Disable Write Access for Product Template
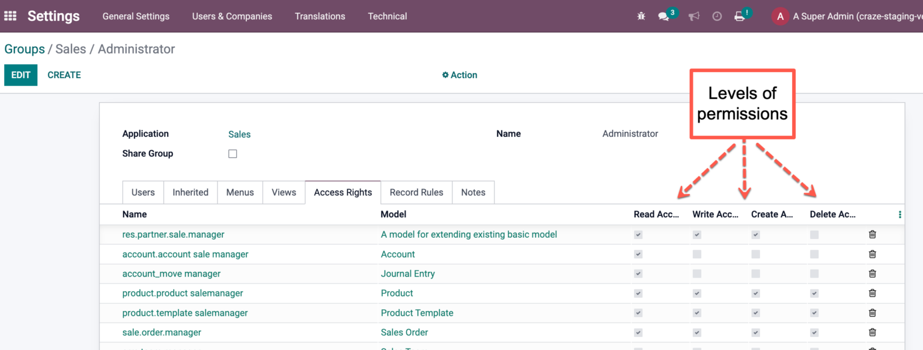The width and height of the screenshot is (923, 350). (x=696, y=312)
